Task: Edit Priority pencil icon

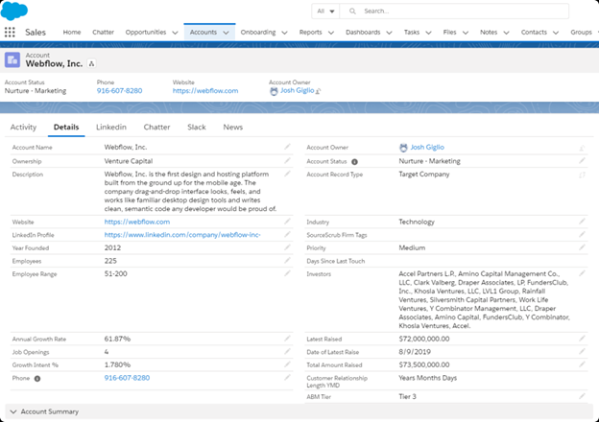Action: coord(582,247)
